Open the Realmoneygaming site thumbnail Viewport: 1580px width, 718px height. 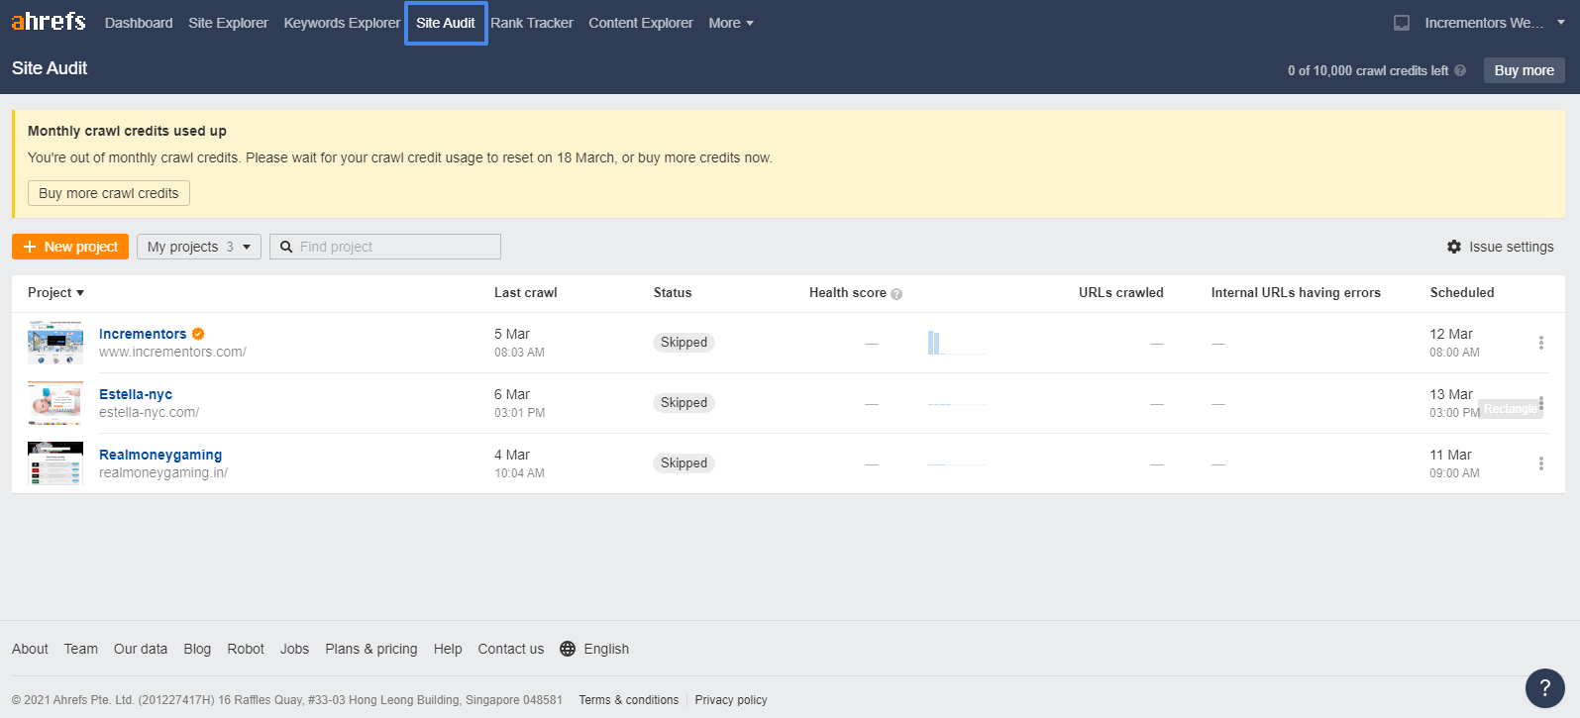[55, 463]
